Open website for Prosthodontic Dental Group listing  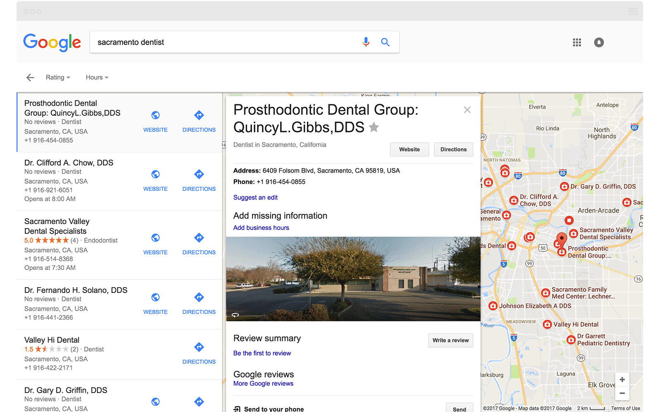click(x=156, y=121)
